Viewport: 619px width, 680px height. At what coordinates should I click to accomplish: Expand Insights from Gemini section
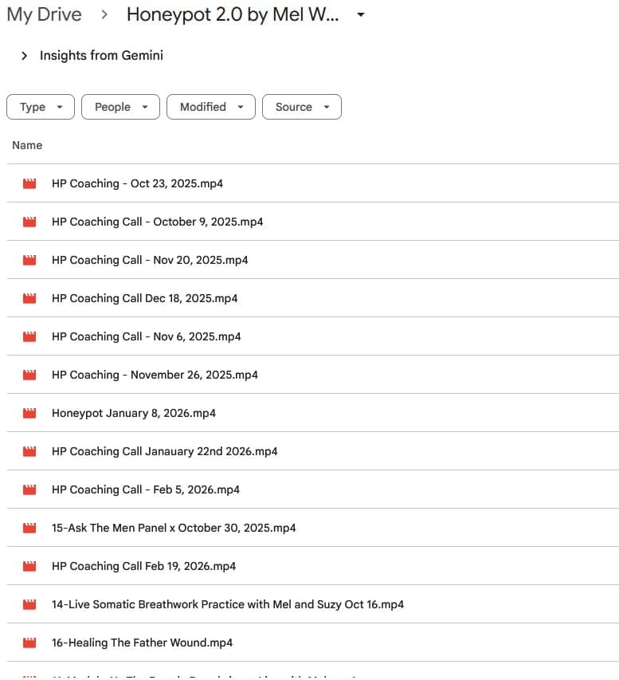pyautogui.click(x=25, y=56)
